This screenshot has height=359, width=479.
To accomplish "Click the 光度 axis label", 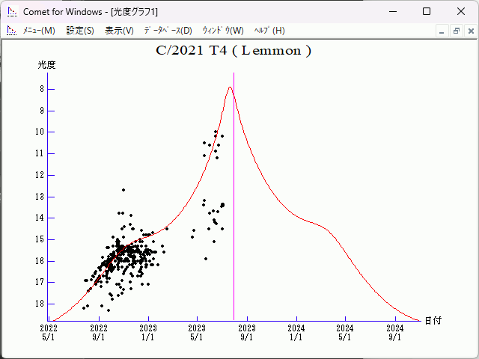I will pyautogui.click(x=46, y=65).
